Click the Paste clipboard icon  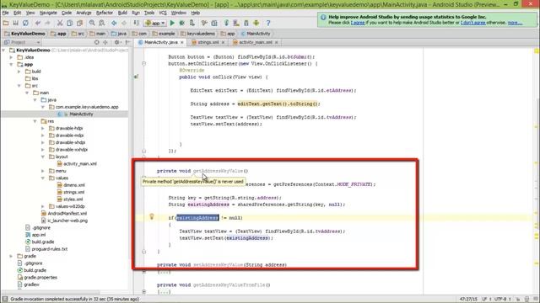click(x=79, y=23)
